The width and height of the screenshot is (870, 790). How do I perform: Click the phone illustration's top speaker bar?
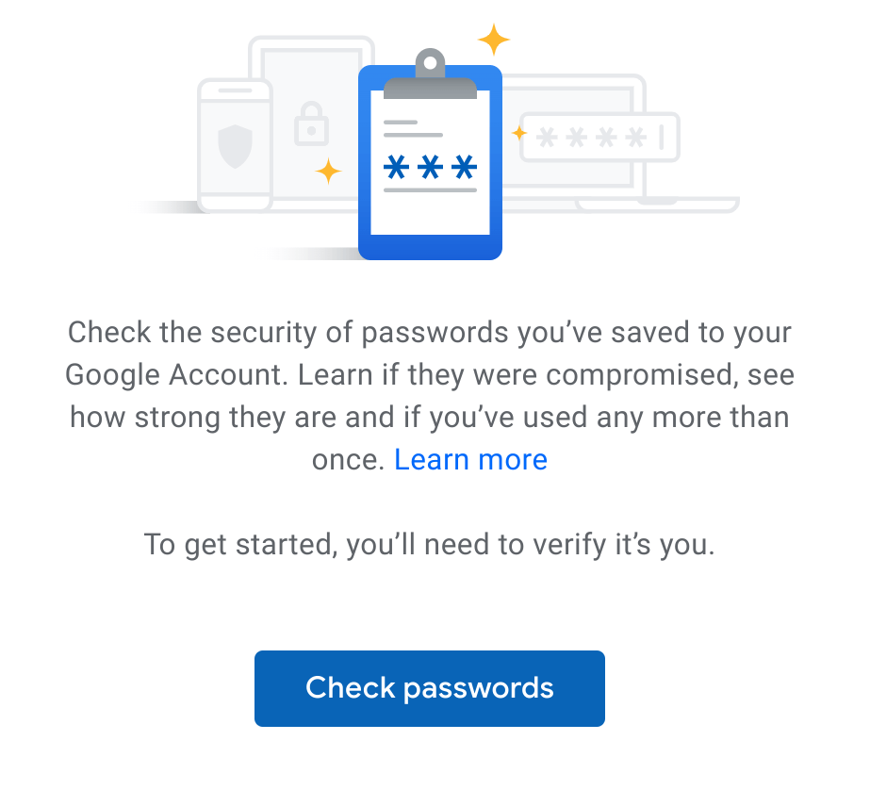pyautogui.click(x=236, y=91)
